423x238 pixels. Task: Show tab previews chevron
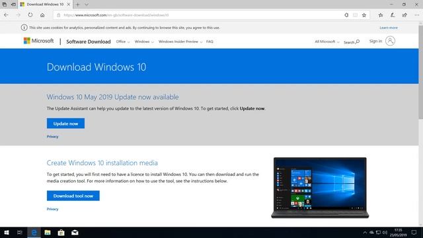(x=87, y=5)
